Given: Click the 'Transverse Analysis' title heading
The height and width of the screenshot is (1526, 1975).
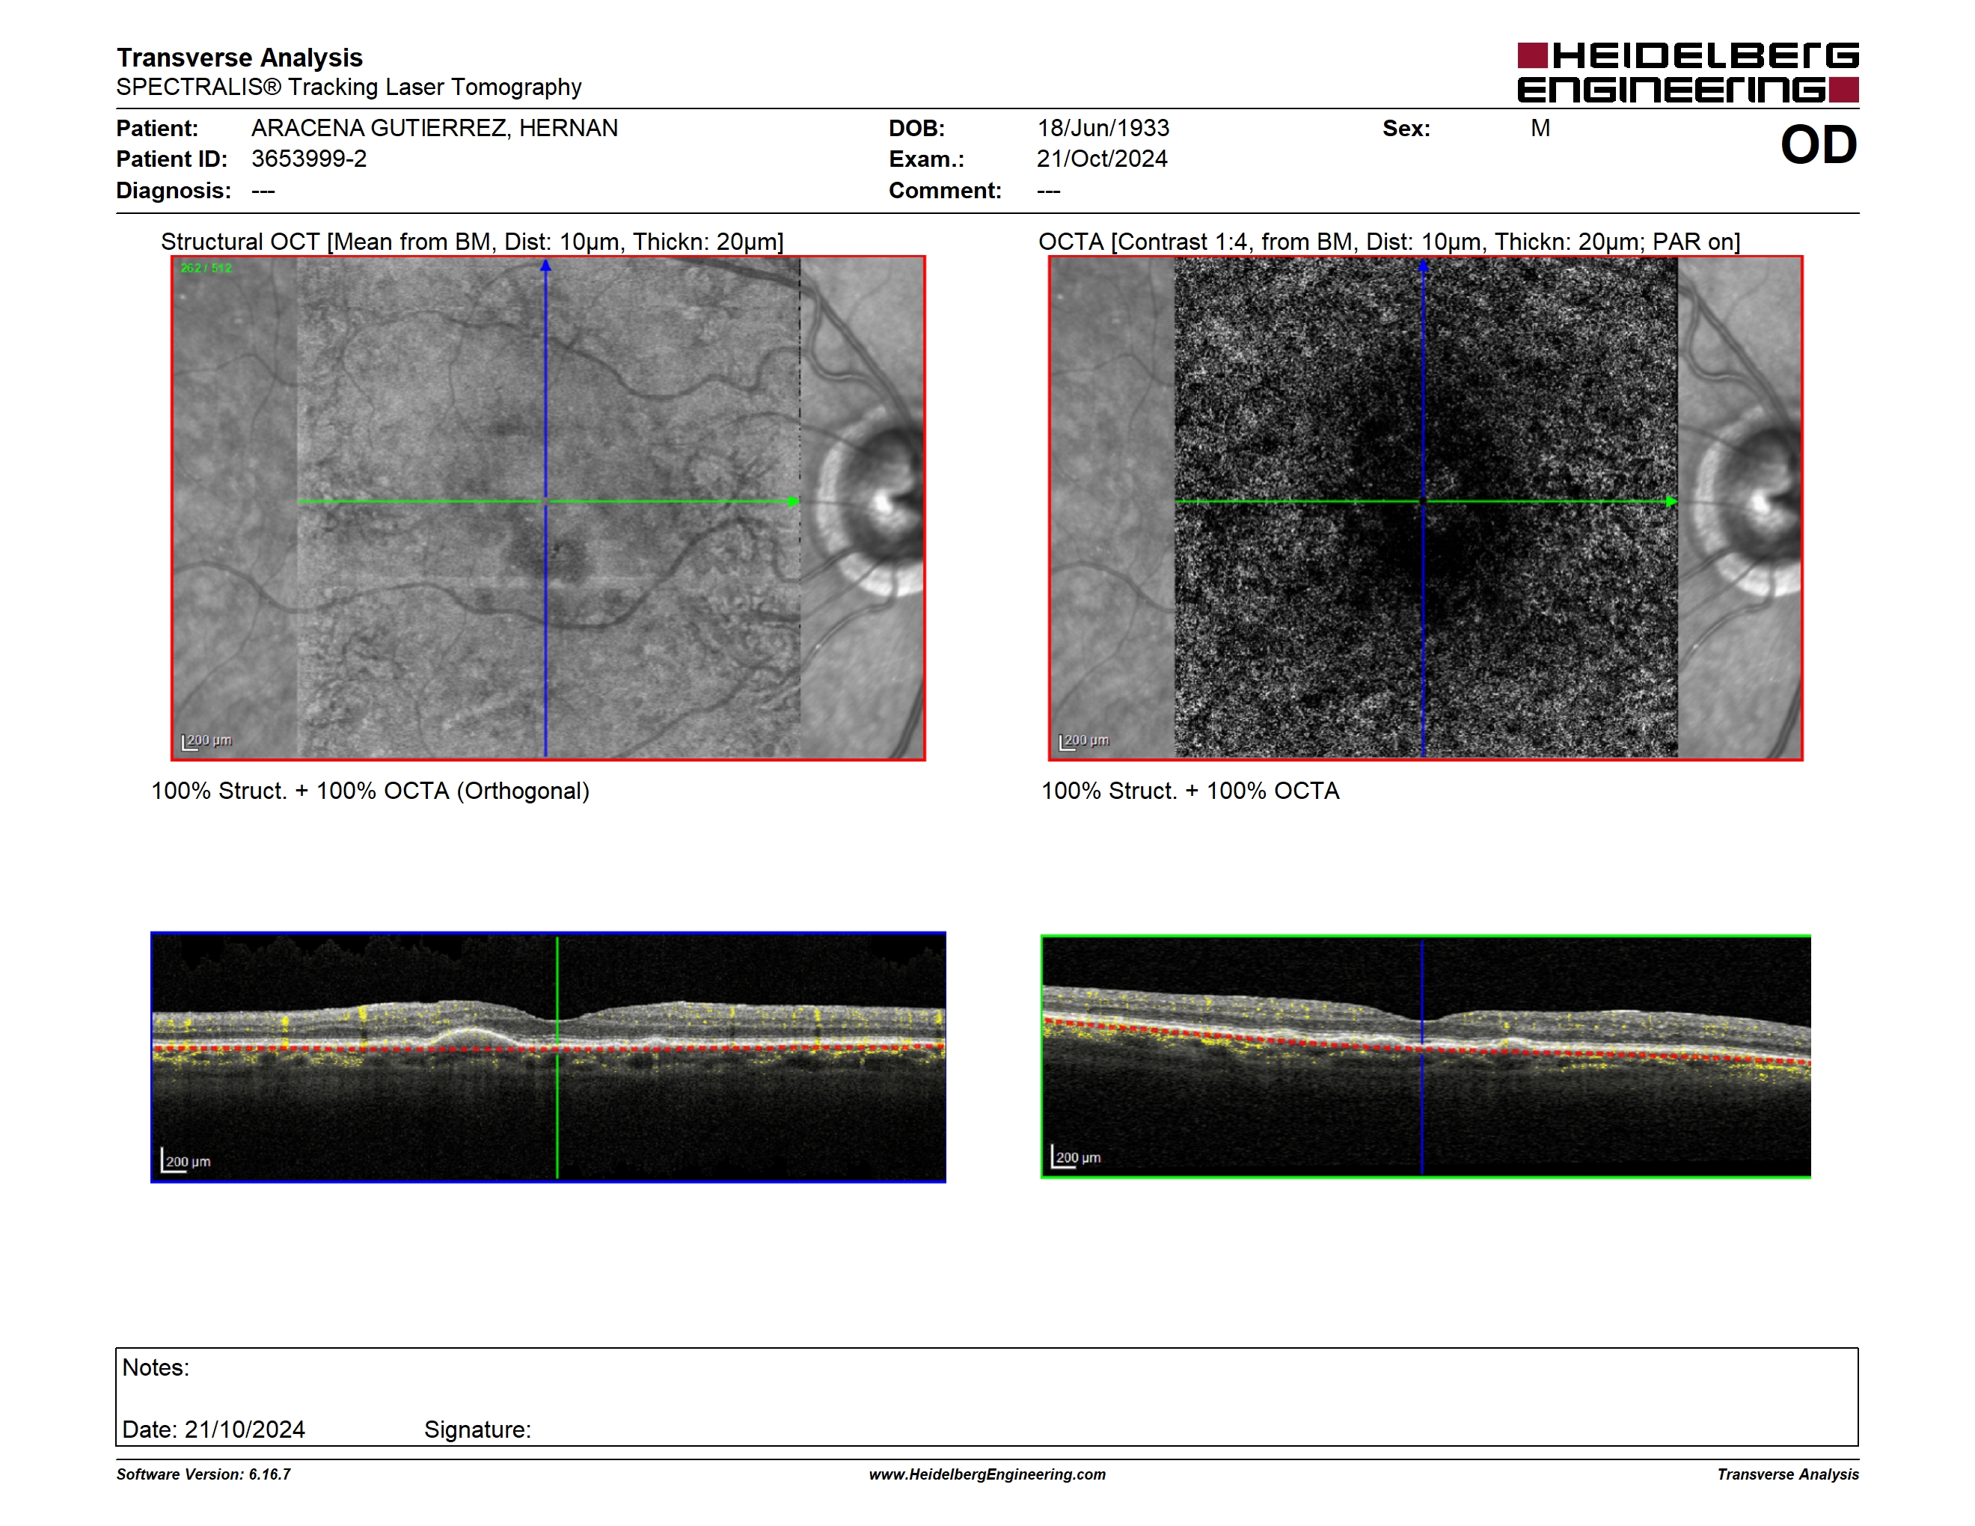Looking at the screenshot, I should click(x=239, y=58).
